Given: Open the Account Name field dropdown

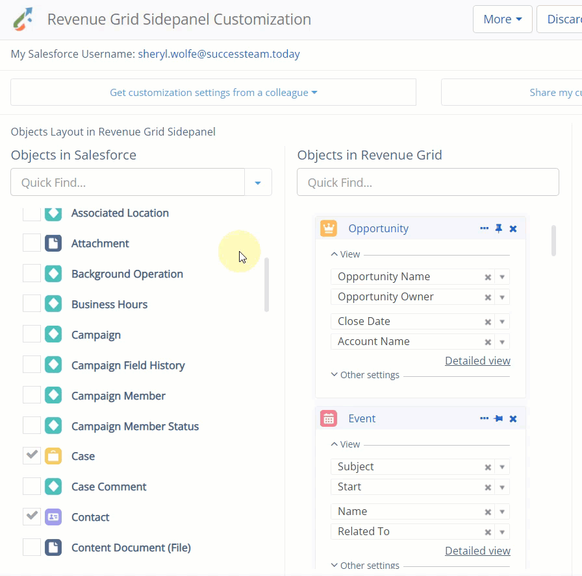Looking at the screenshot, I should coord(502,342).
